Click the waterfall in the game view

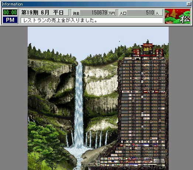[79, 105]
